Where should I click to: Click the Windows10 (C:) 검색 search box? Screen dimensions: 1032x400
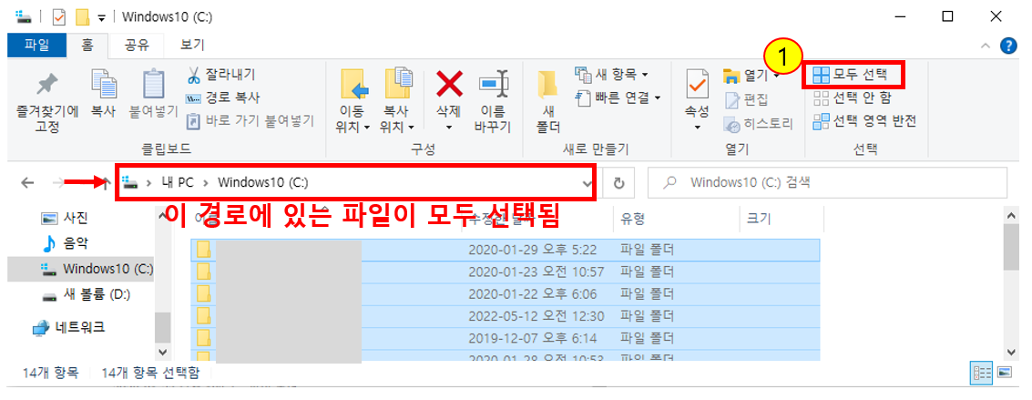pos(828,183)
